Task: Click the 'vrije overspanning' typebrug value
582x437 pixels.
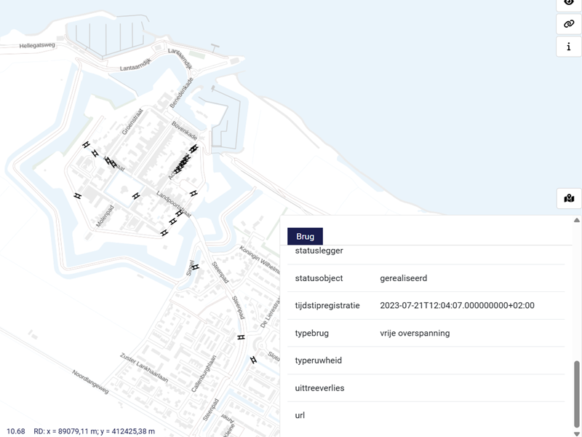Action: 415,333
